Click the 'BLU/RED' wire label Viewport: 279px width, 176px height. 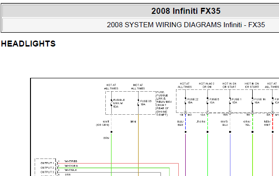[x=180, y=123]
